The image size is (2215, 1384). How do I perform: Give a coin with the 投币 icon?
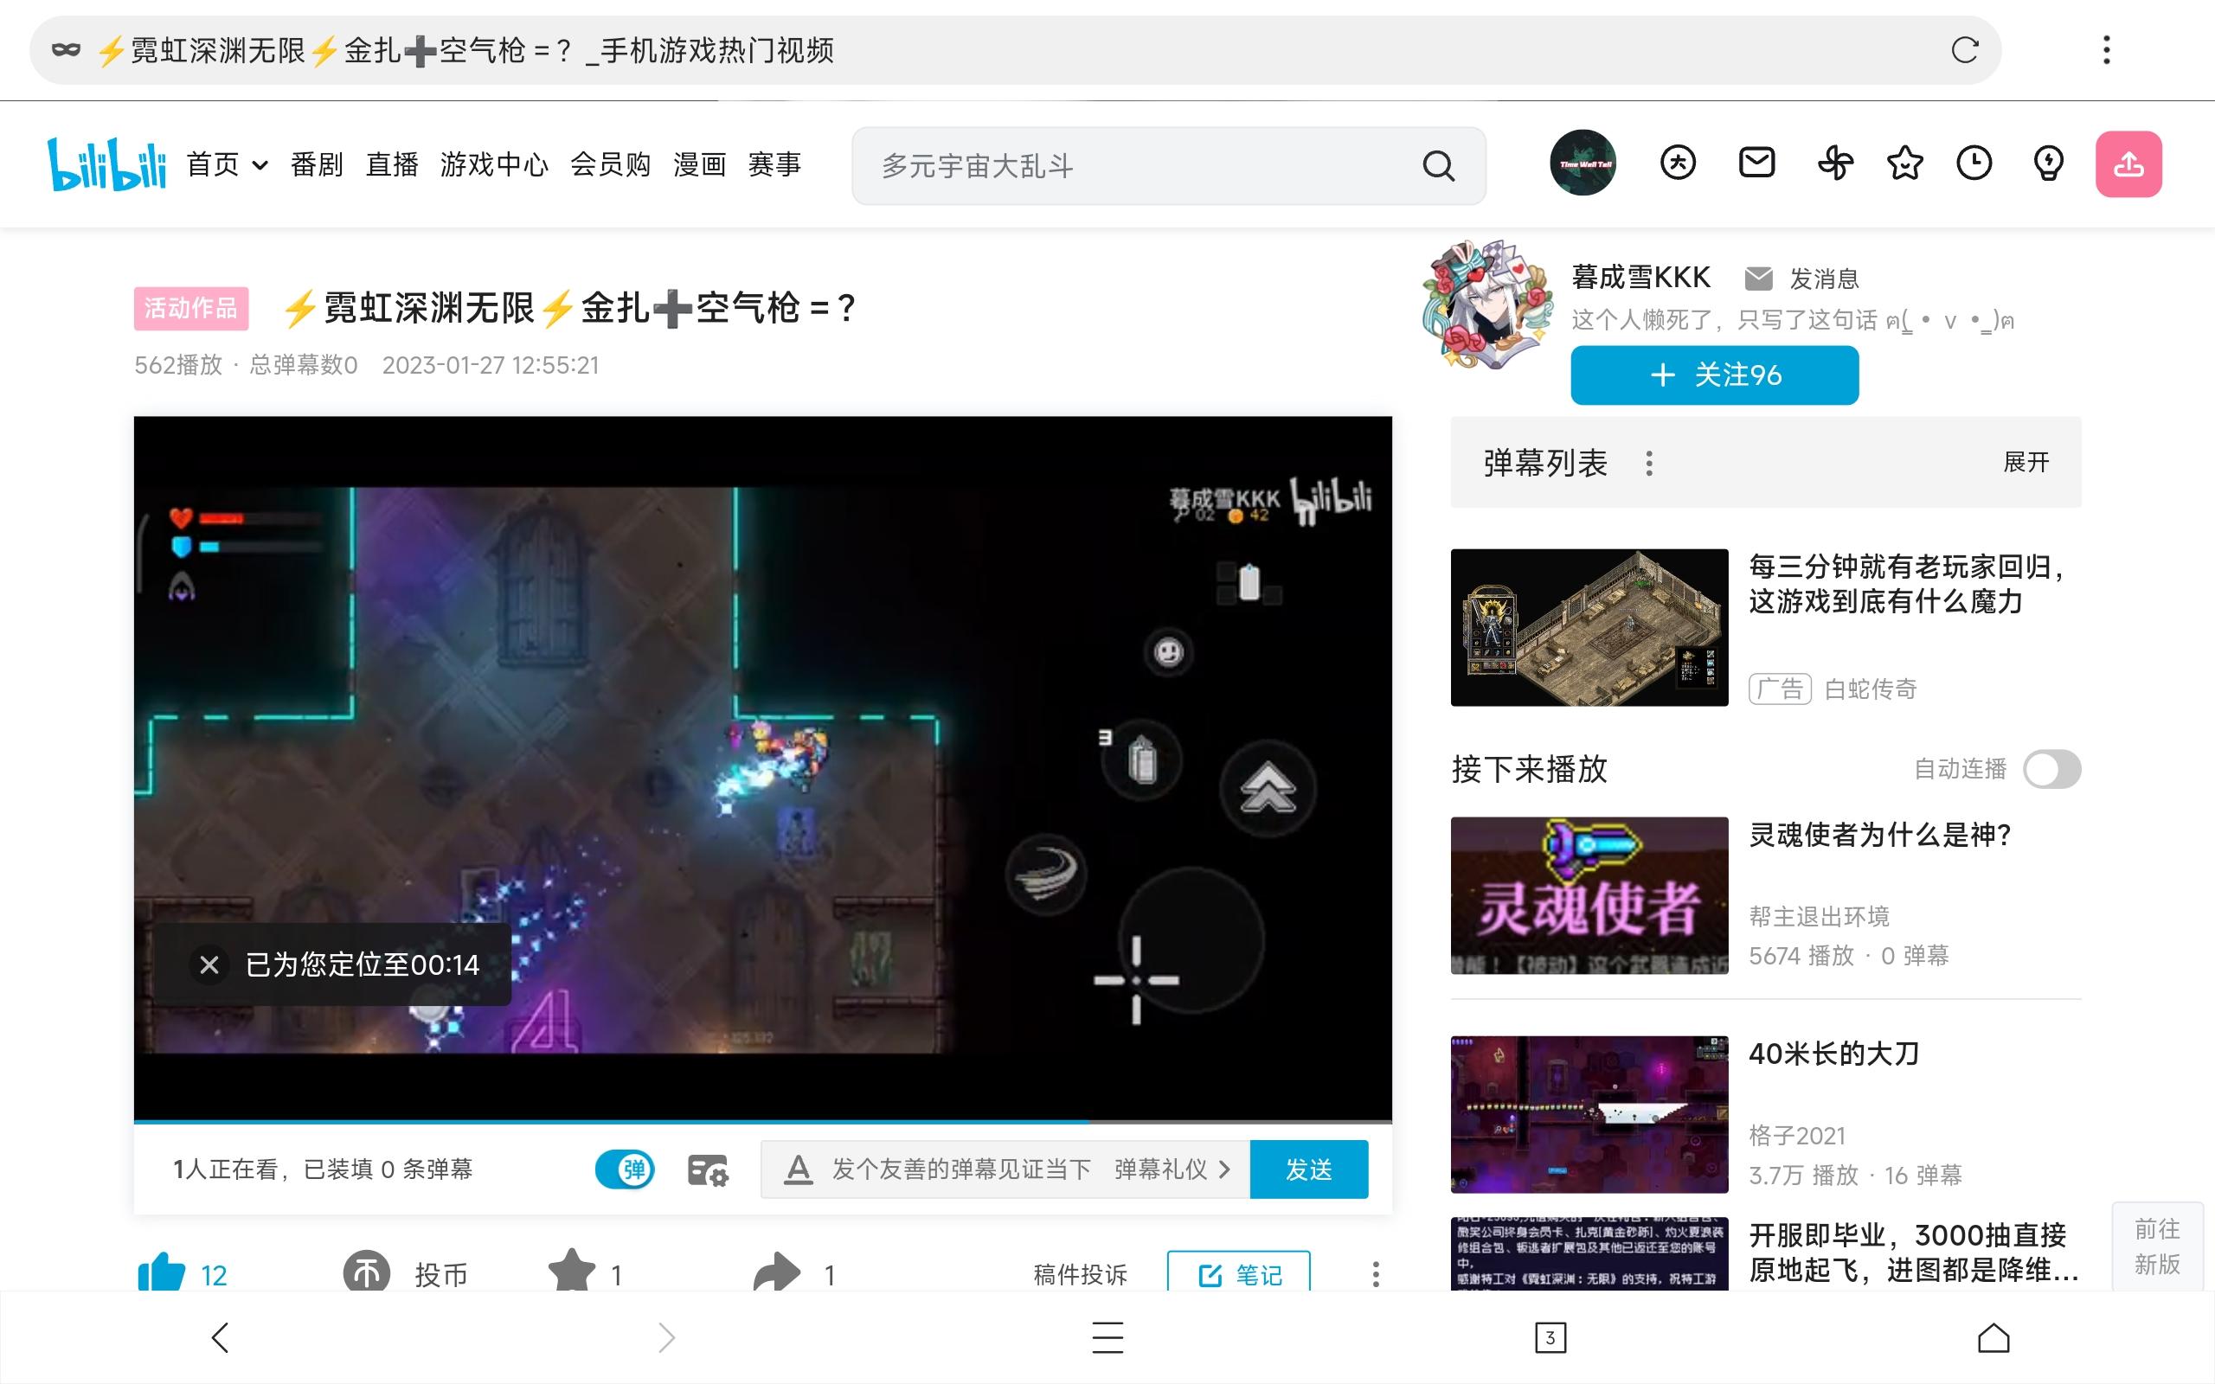pos(367,1272)
